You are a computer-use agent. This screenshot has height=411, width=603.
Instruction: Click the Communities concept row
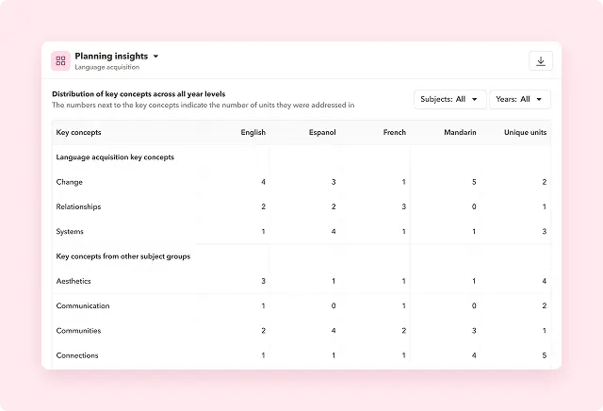coord(79,331)
